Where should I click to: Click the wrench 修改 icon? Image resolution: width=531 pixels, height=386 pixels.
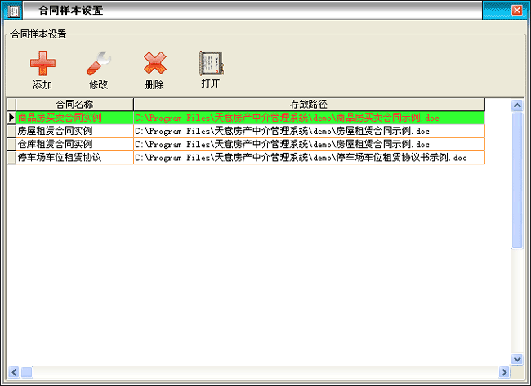pos(99,64)
